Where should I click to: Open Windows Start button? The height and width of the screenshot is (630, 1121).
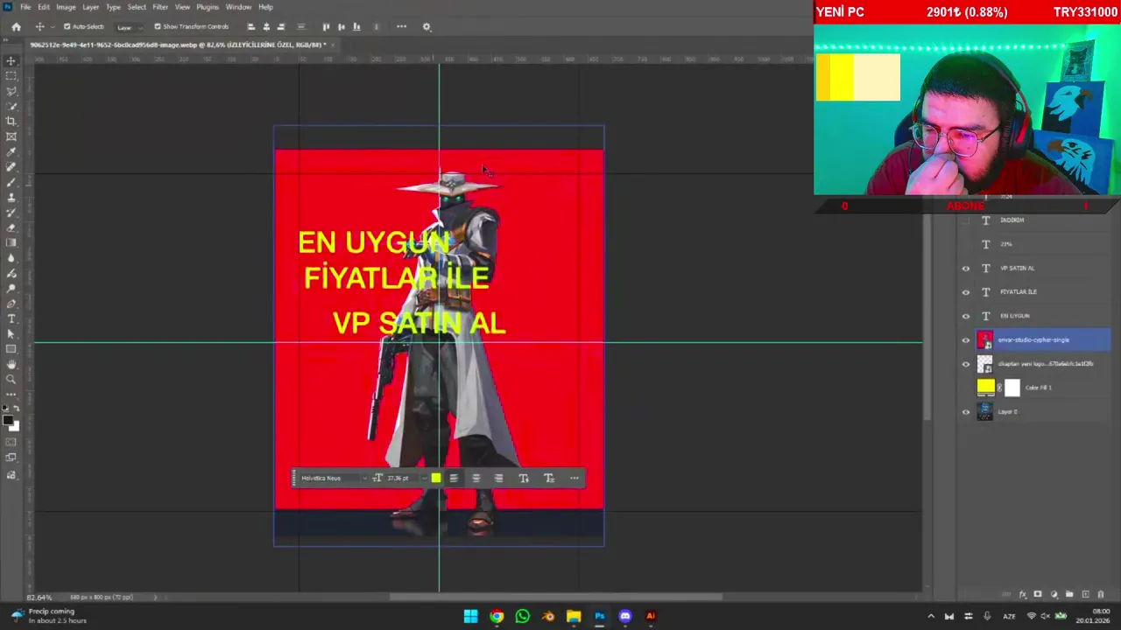[x=470, y=616]
